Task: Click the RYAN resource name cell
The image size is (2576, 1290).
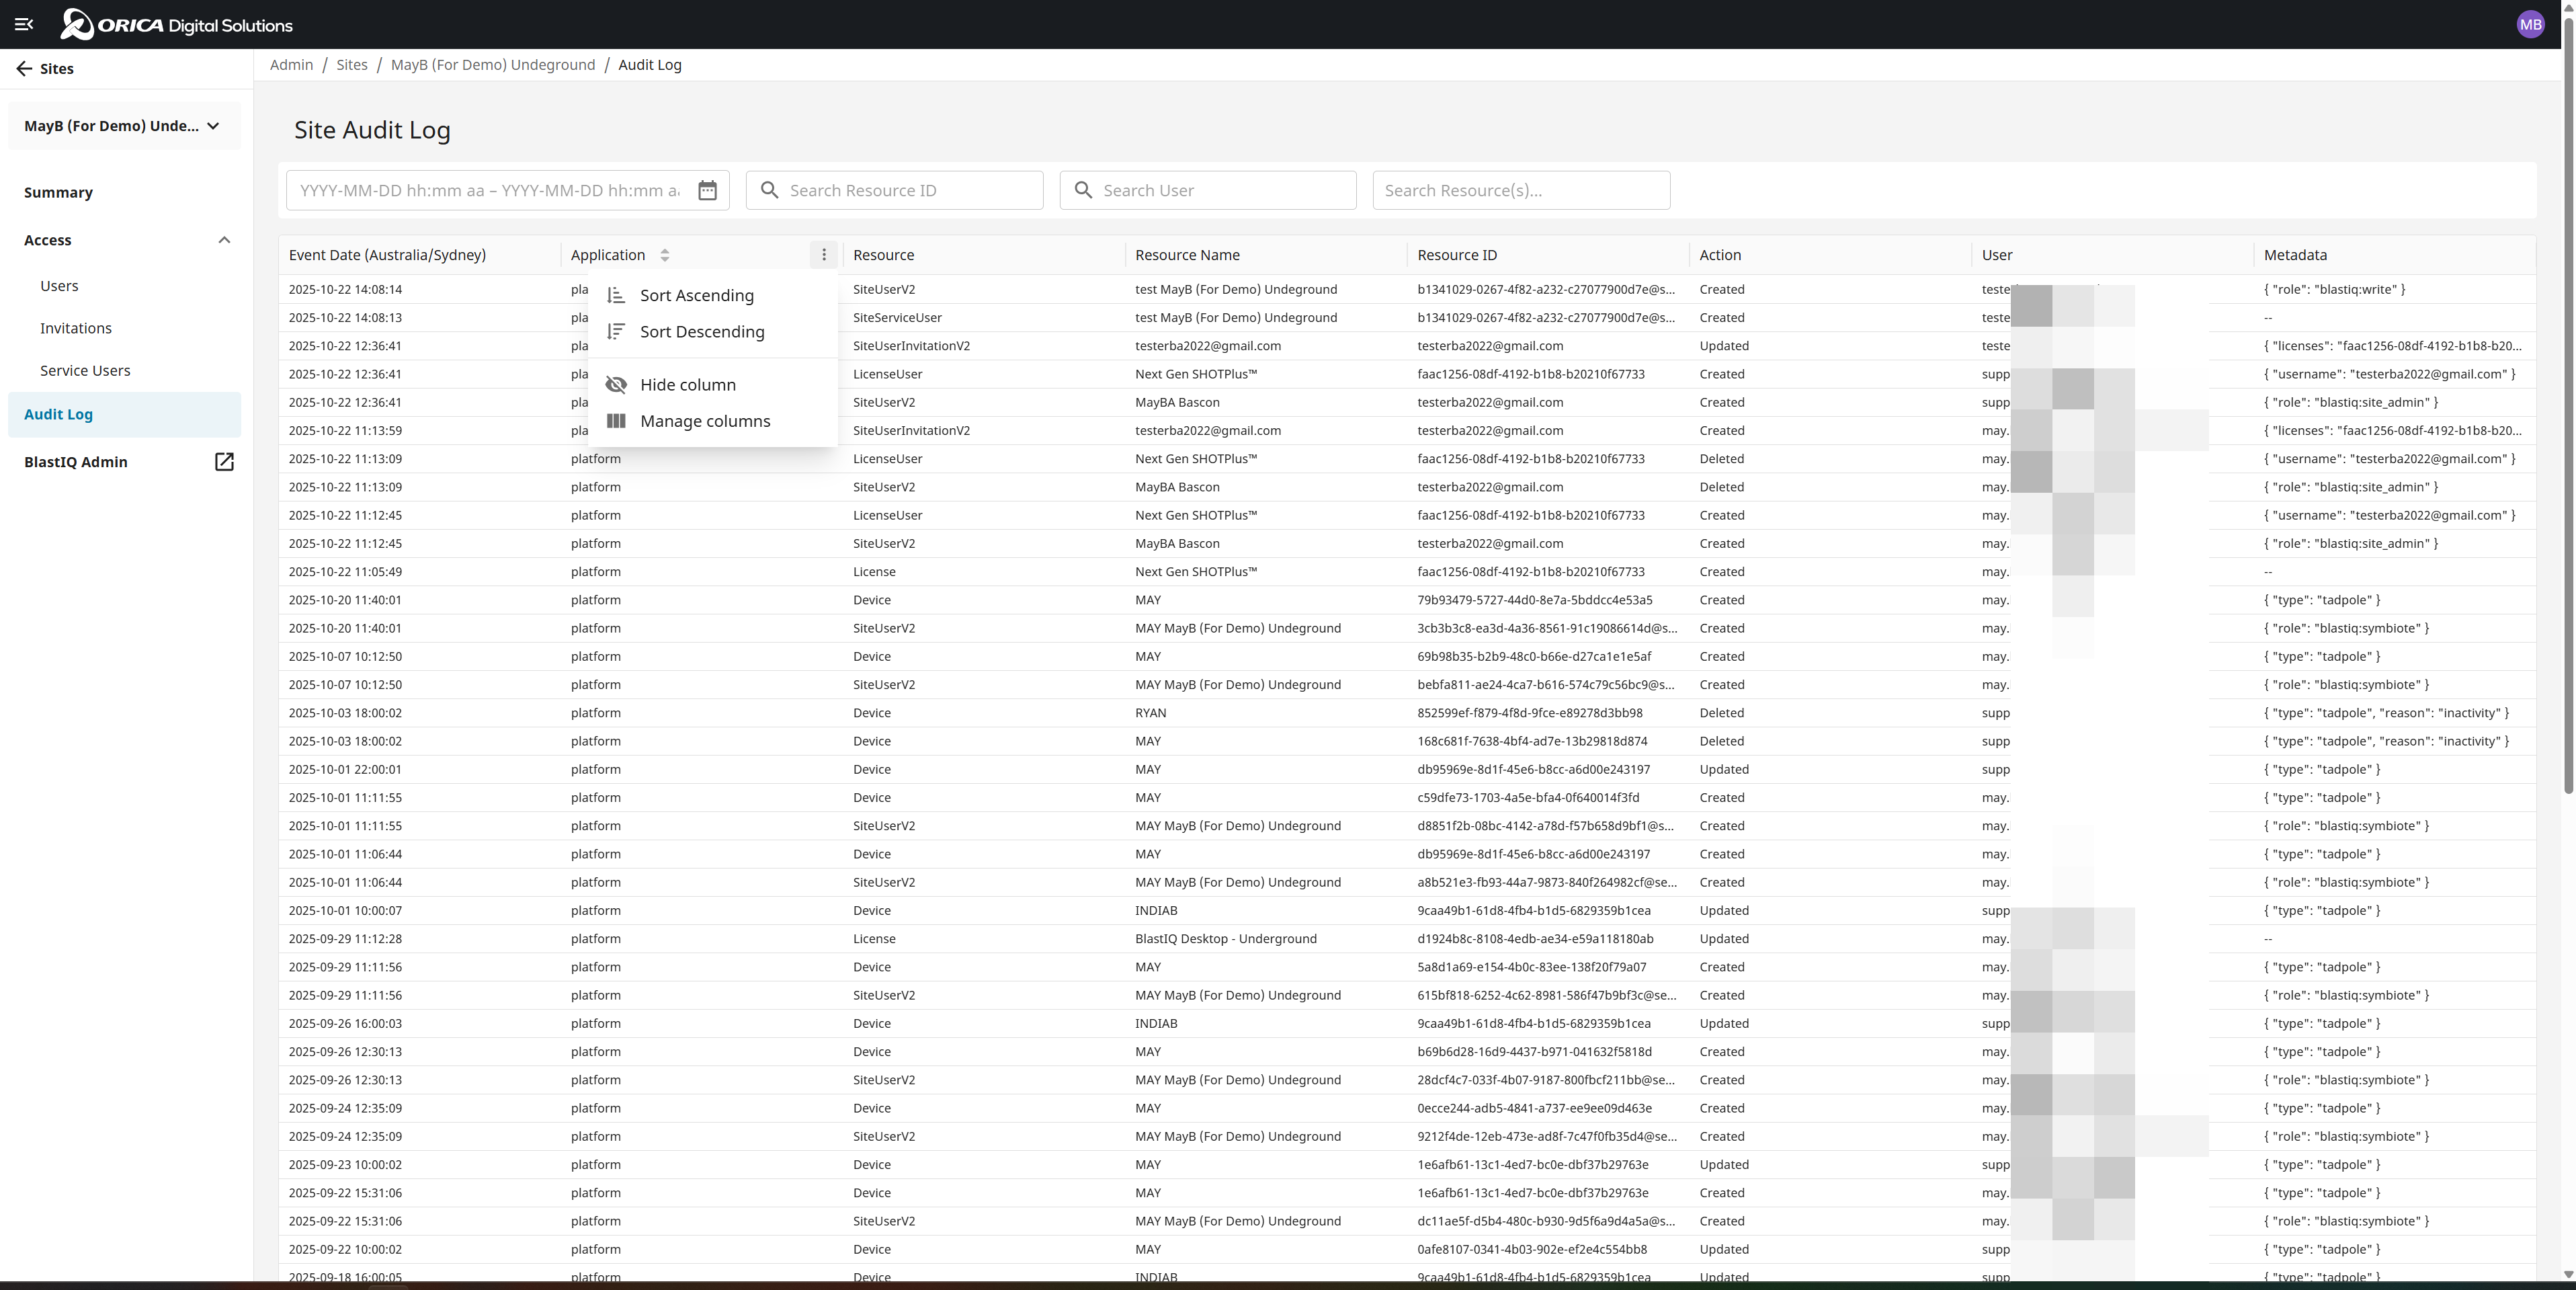Action: click(1150, 713)
